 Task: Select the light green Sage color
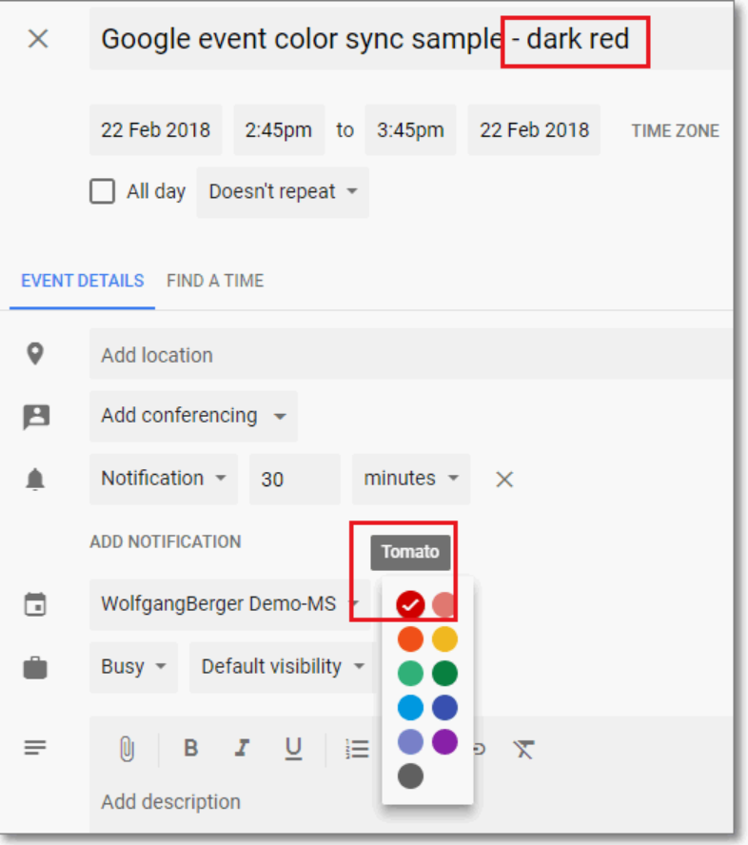coord(410,674)
